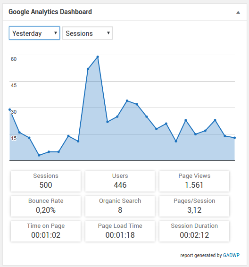The image size is (249, 267).
Task: Click the Pages/Session 3,12 box
Action: 194,206
